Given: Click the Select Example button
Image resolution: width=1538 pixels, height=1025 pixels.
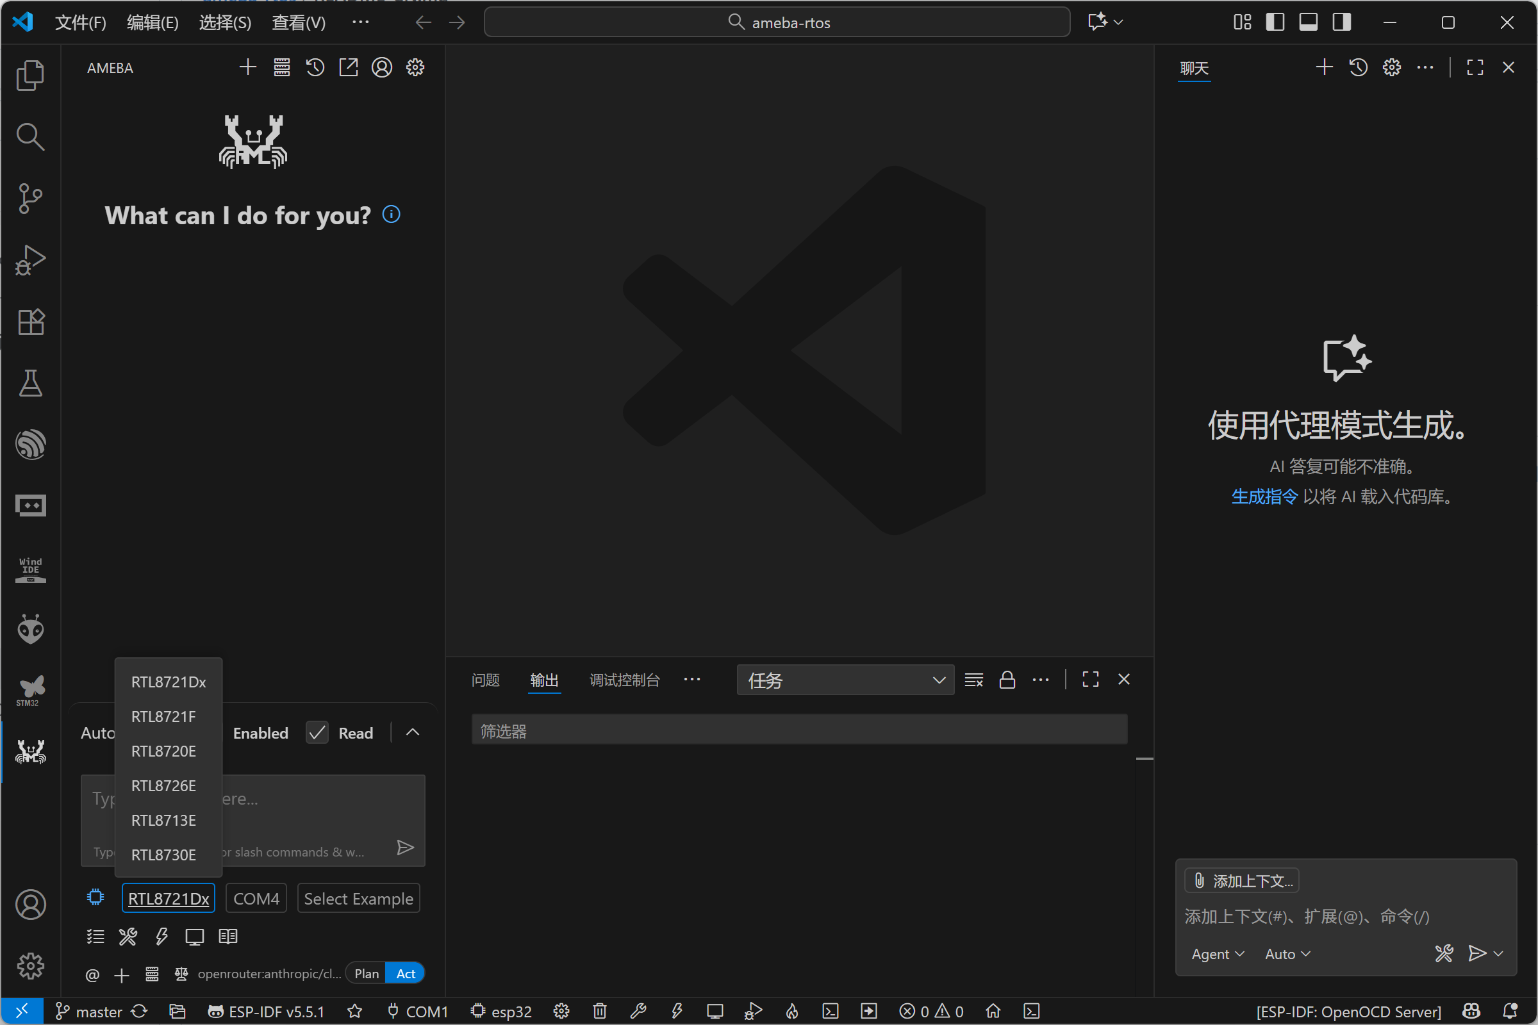Looking at the screenshot, I should tap(358, 899).
